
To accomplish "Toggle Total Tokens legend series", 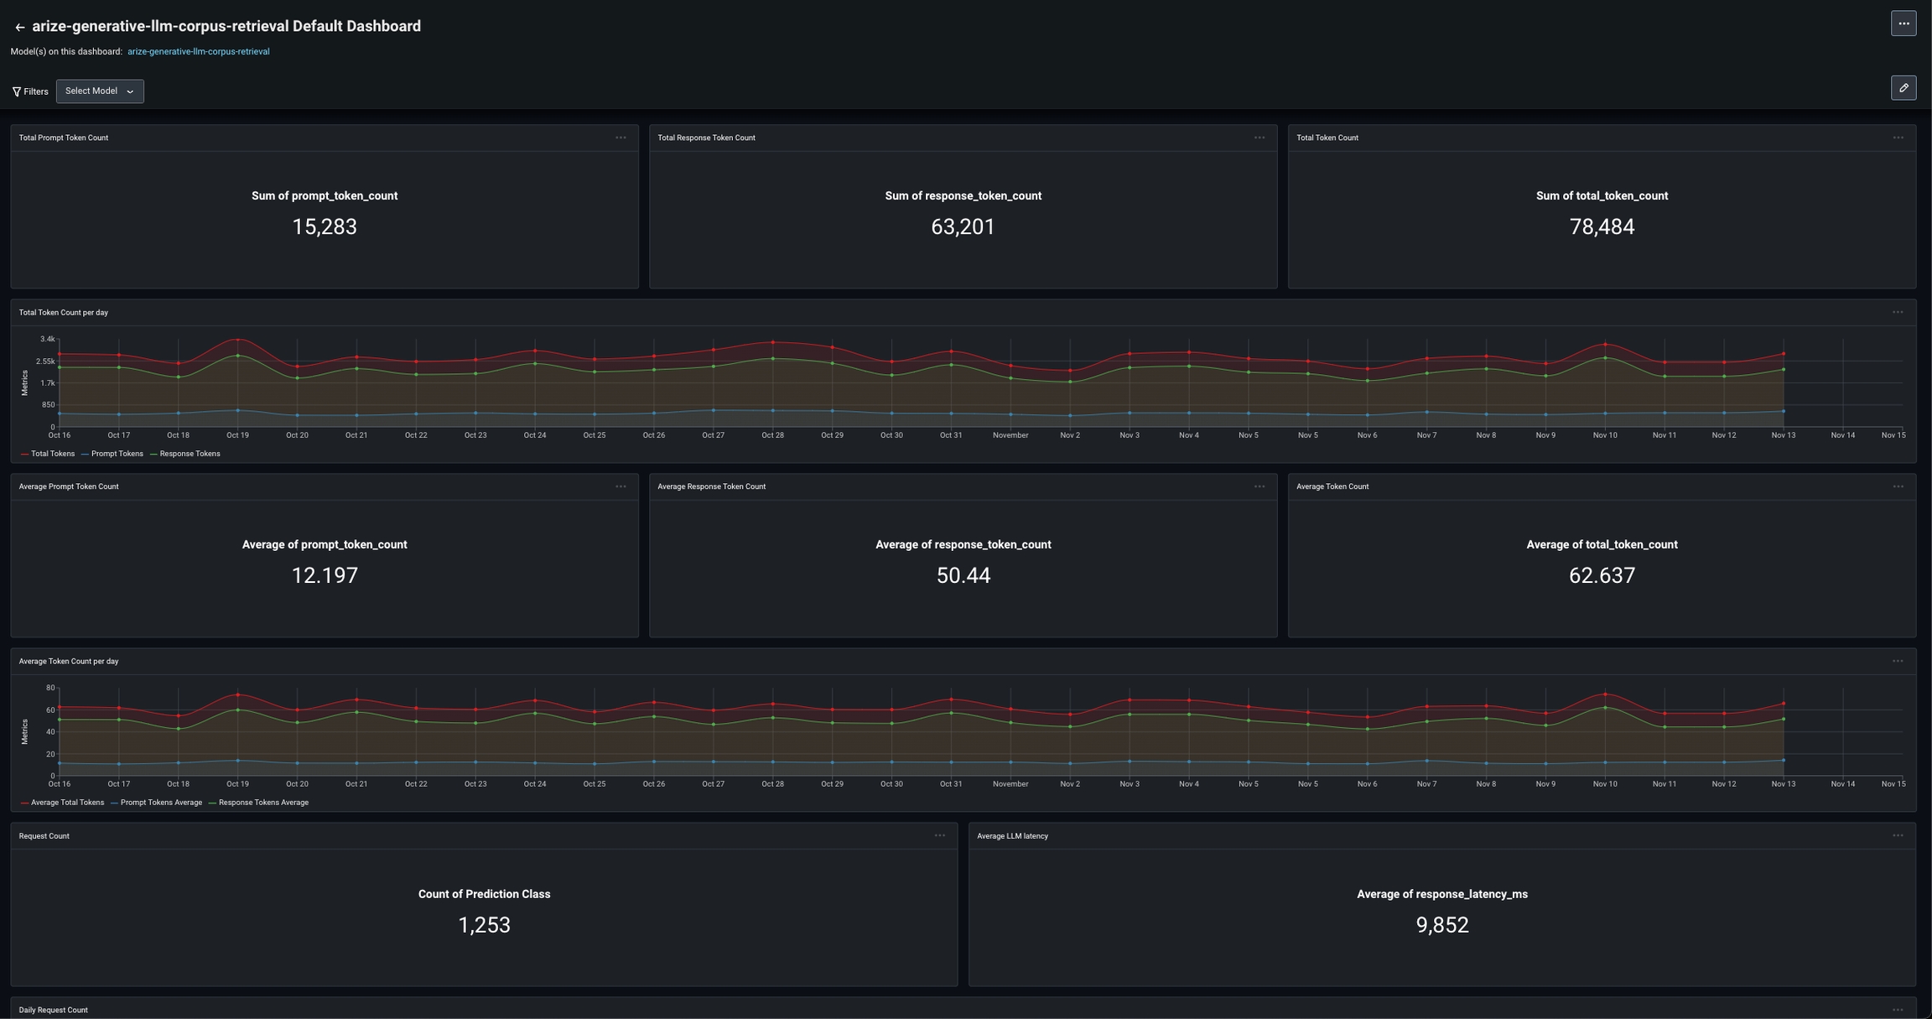I will point(52,454).
